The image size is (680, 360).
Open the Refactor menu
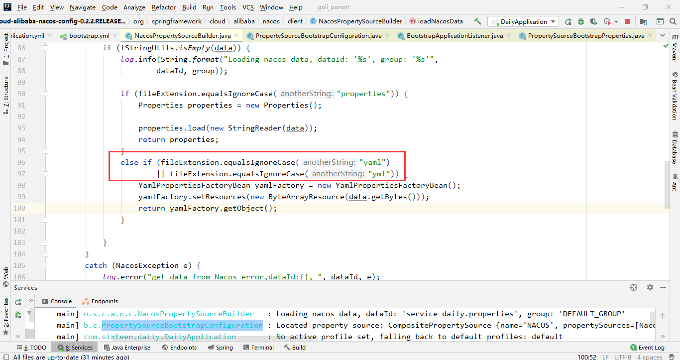[x=164, y=7]
